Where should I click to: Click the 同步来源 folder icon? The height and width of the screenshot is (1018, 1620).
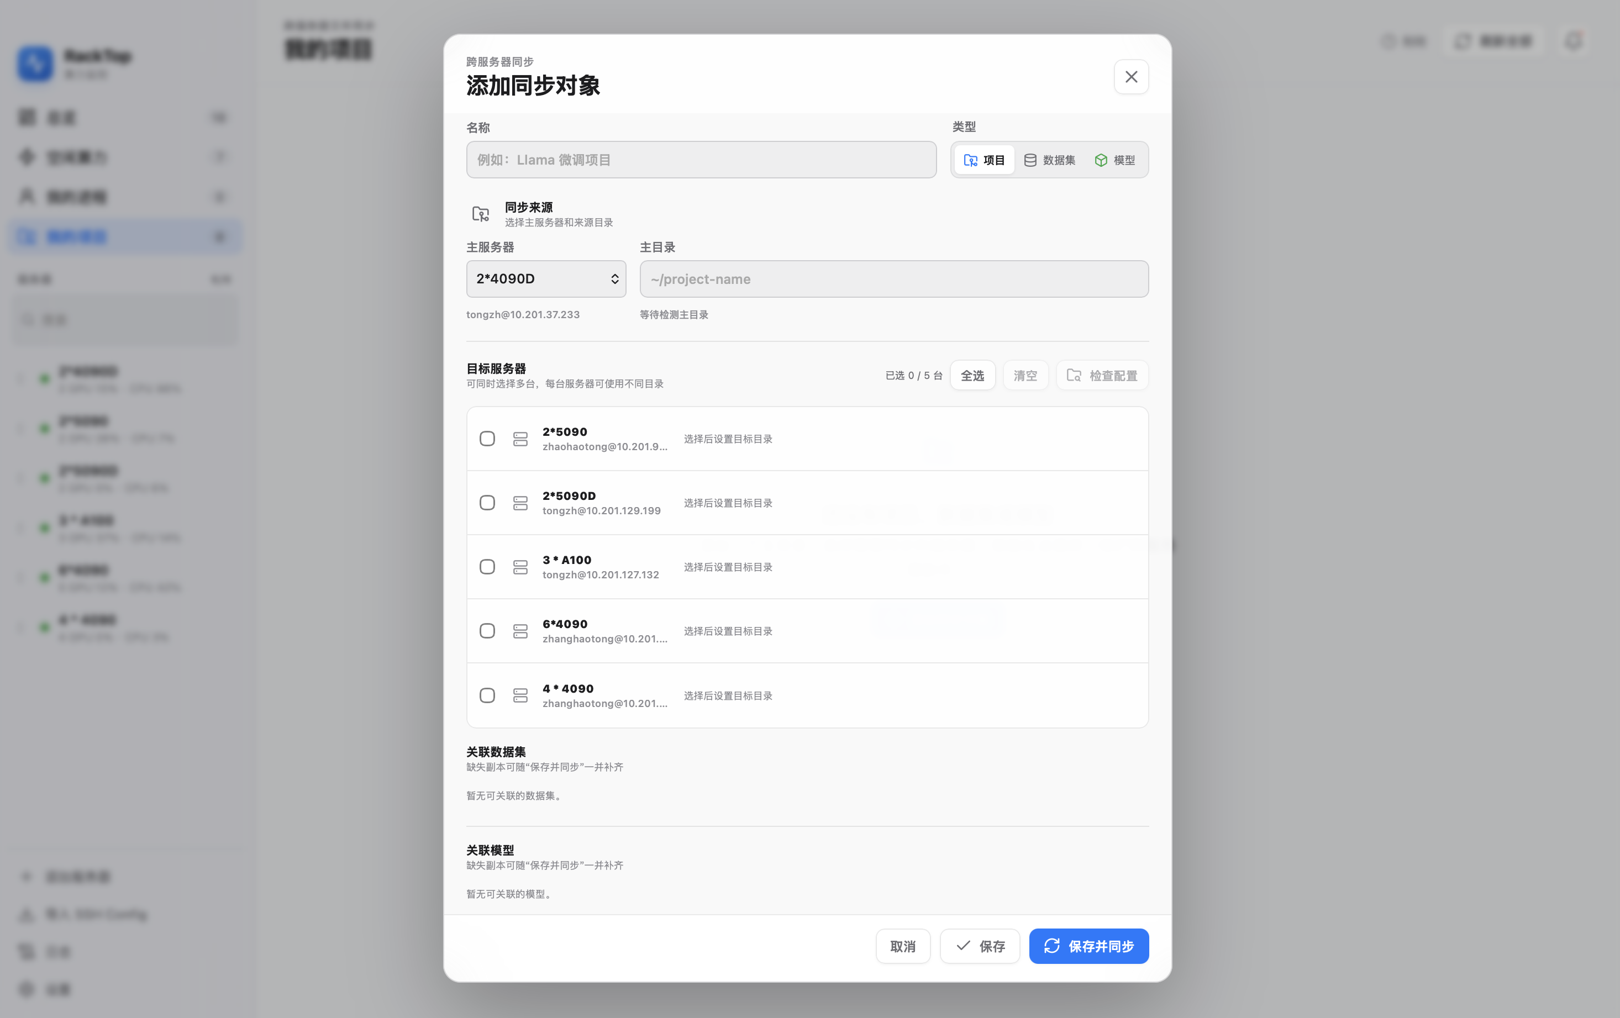tap(480, 214)
